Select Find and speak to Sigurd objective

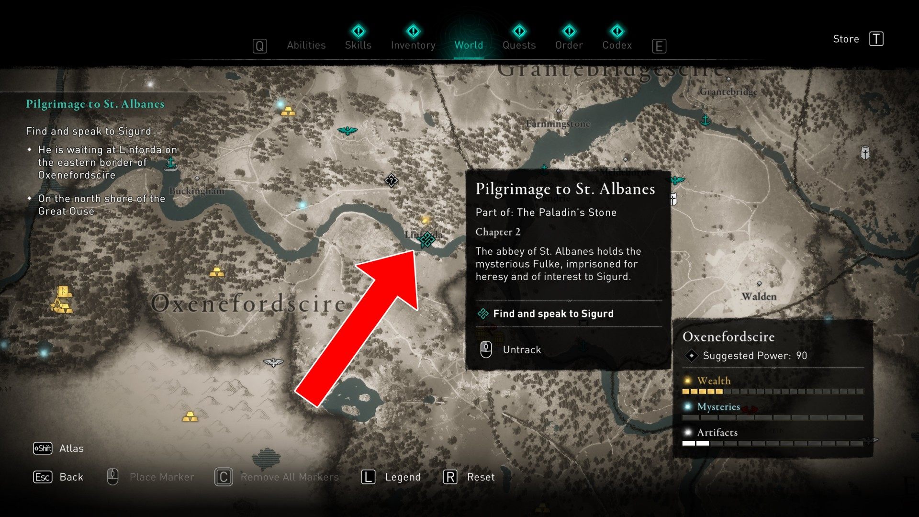click(x=552, y=314)
